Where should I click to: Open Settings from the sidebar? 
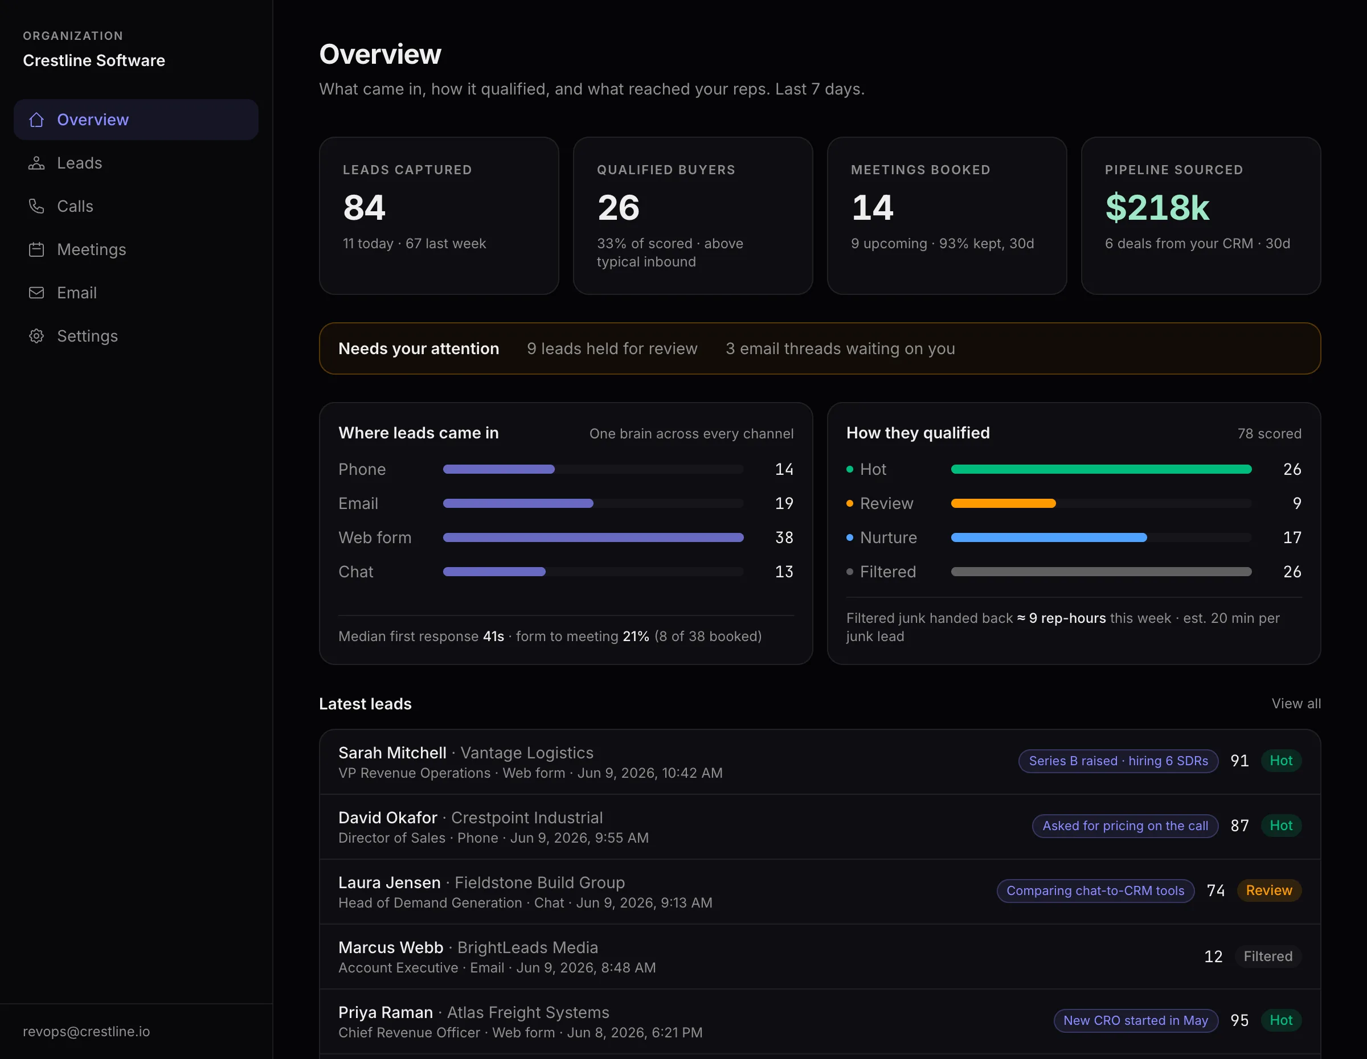136,336
